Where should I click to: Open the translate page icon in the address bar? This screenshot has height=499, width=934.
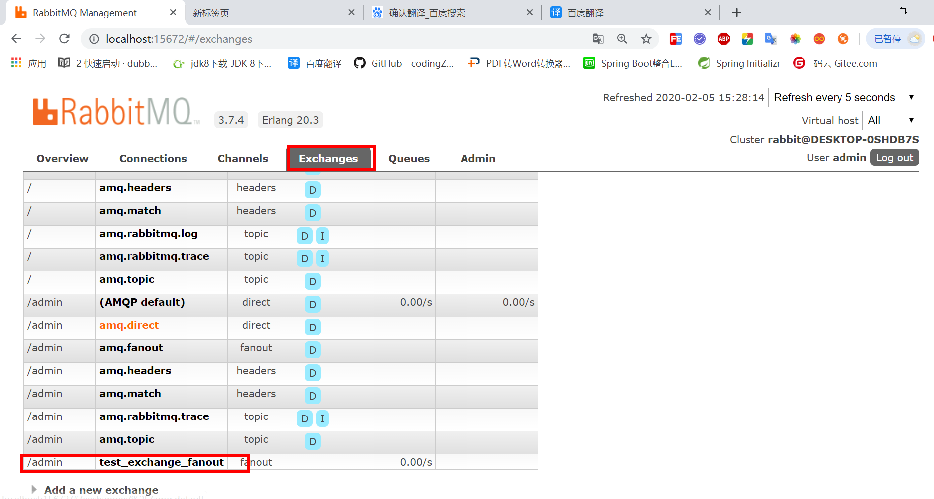pos(598,39)
